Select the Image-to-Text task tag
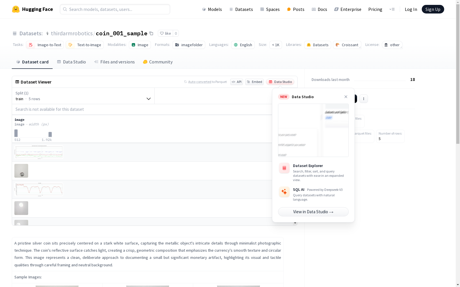The image size is (460, 287). (45, 45)
